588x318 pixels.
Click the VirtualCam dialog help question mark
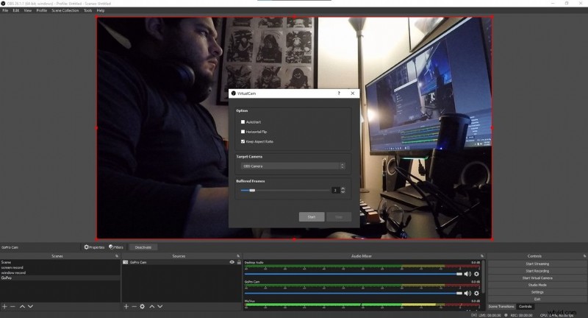click(339, 93)
